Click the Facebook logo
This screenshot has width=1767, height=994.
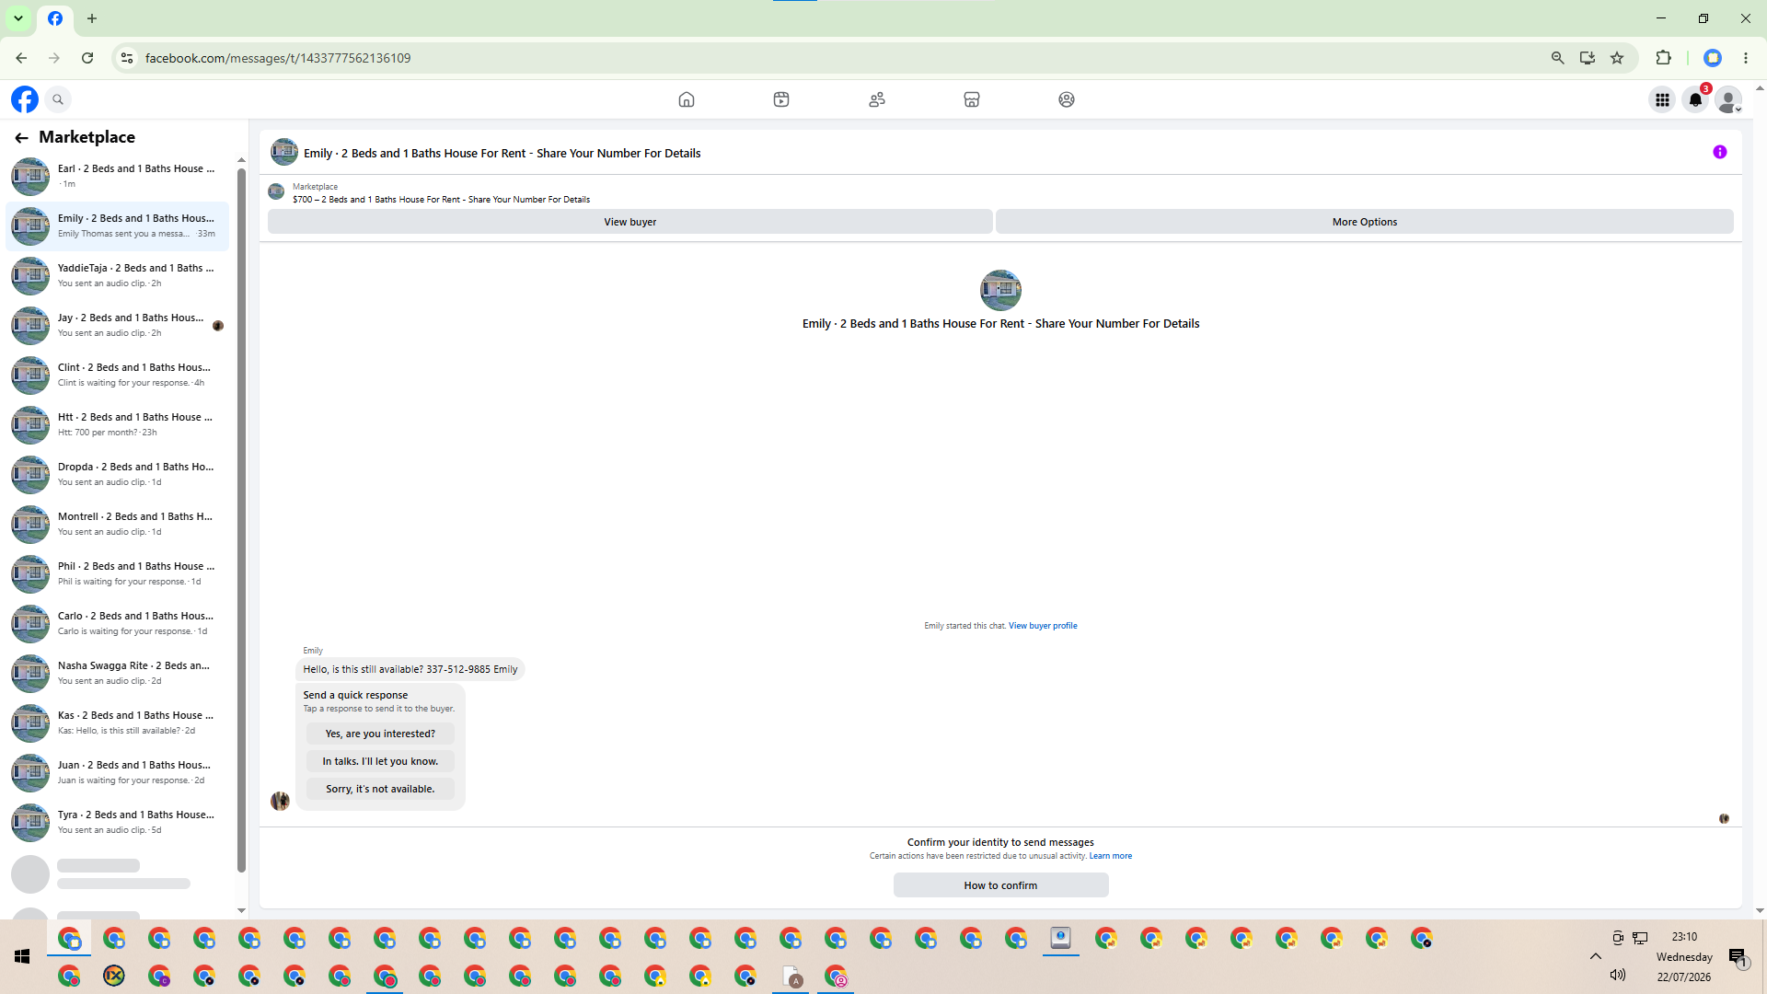(25, 99)
